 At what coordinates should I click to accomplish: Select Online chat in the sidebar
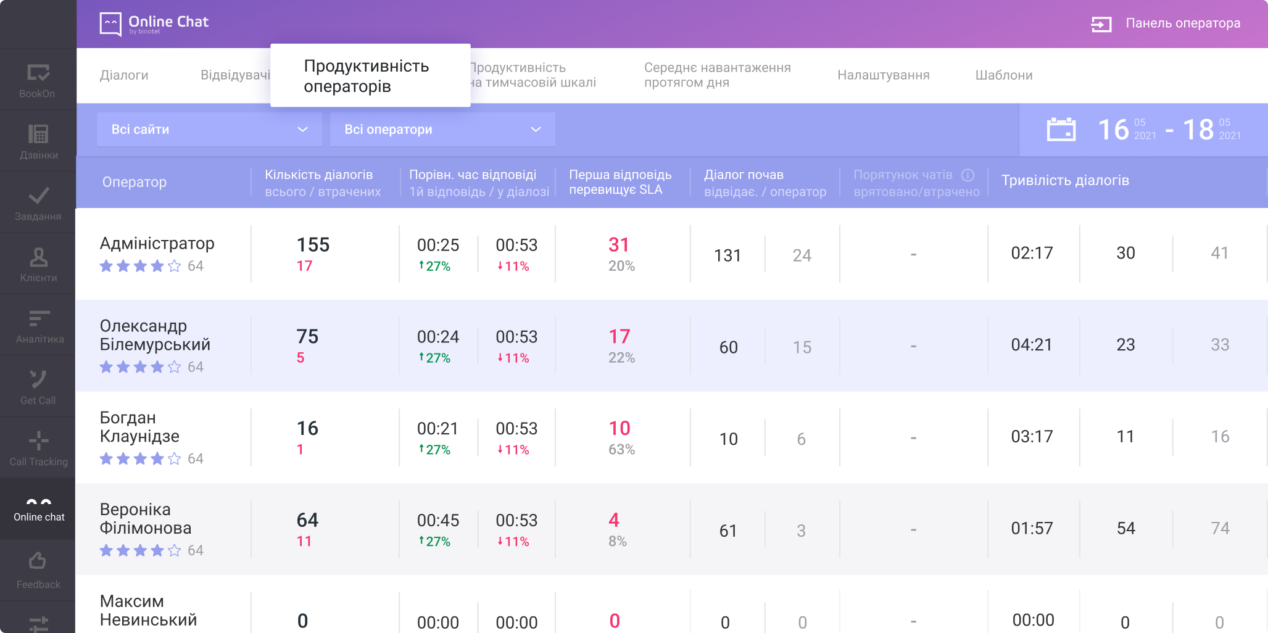click(x=38, y=510)
